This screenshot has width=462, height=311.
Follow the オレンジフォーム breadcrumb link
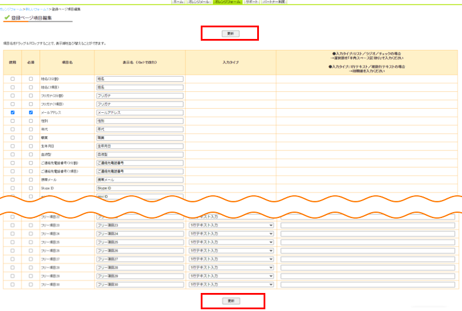tap(11, 9)
